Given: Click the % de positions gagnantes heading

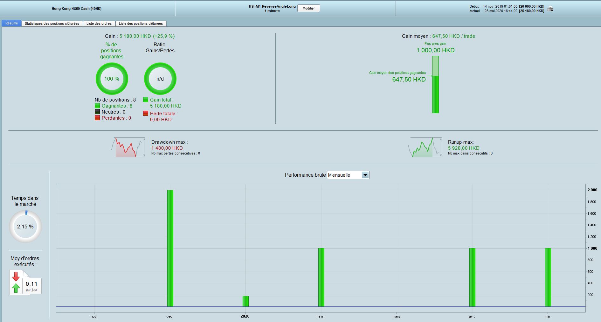Looking at the screenshot, I should [112, 51].
